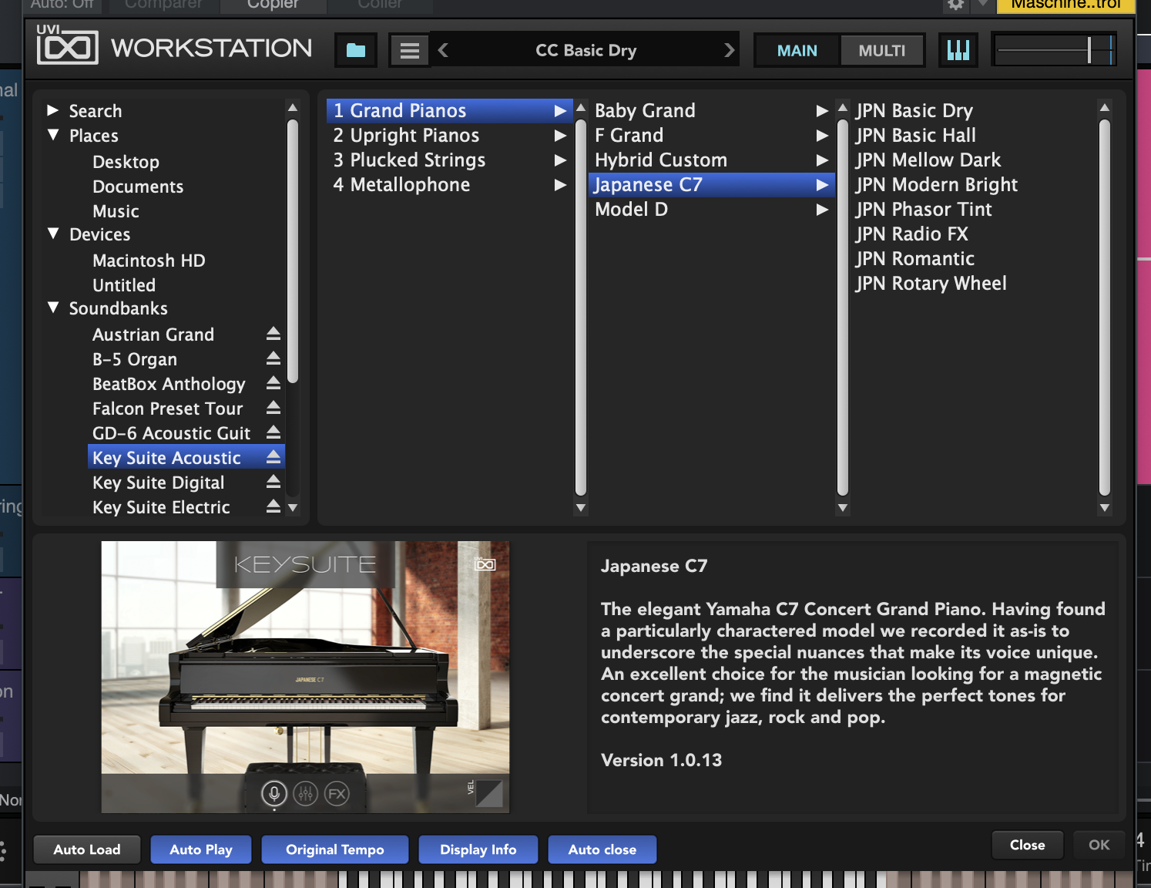The height and width of the screenshot is (888, 1151).
Task: Click the sidebar vertical scrollbar
Action: (x=293, y=251)
